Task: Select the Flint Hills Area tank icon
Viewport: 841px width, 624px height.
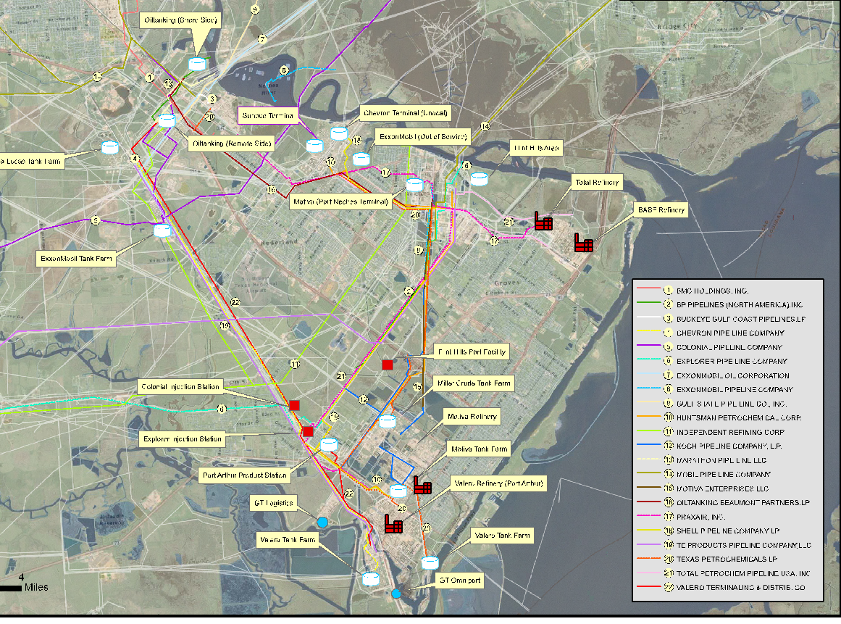Action: [479, 179]
